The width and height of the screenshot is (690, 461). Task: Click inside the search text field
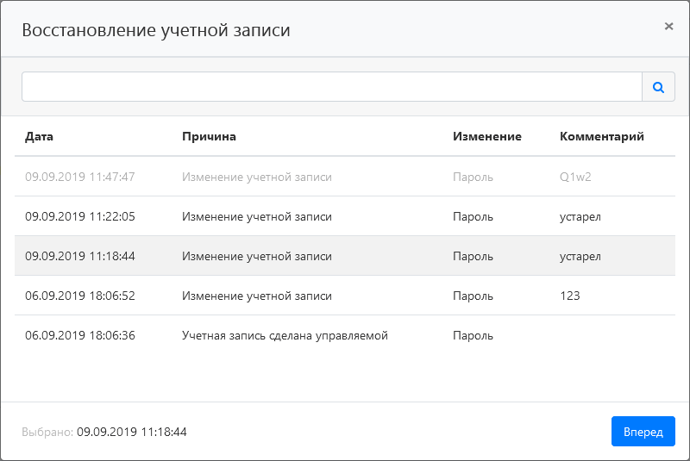coord(331,87)
